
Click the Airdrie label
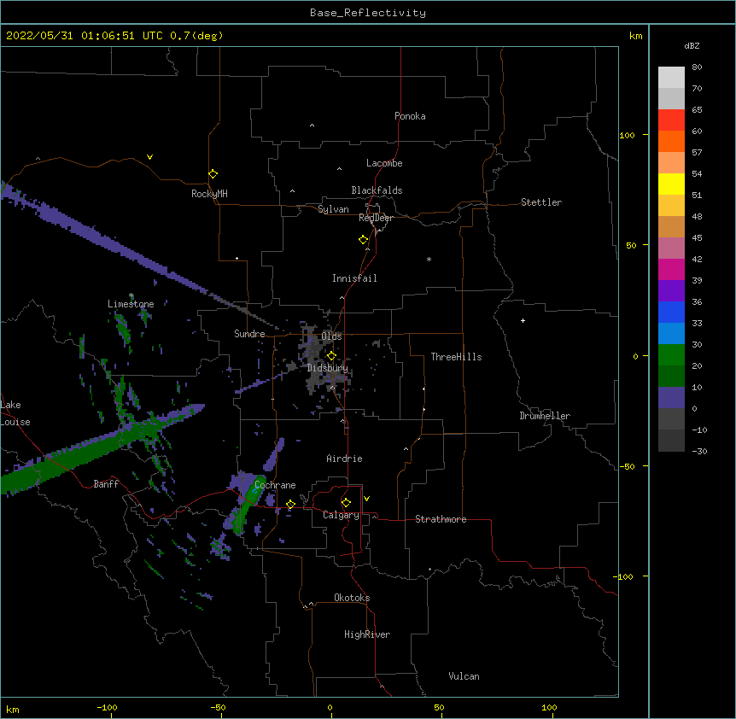(344, 459)
